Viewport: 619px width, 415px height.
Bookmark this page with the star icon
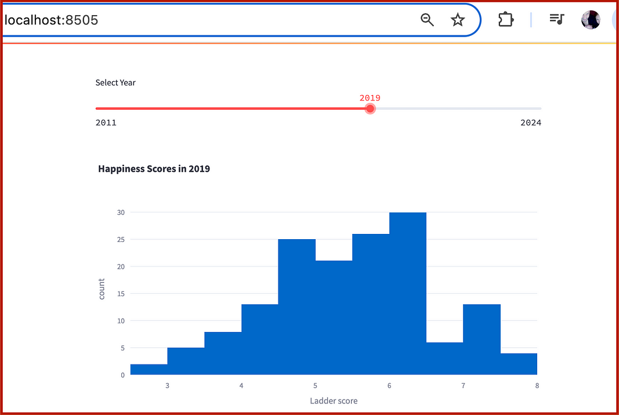pos(458,19)
